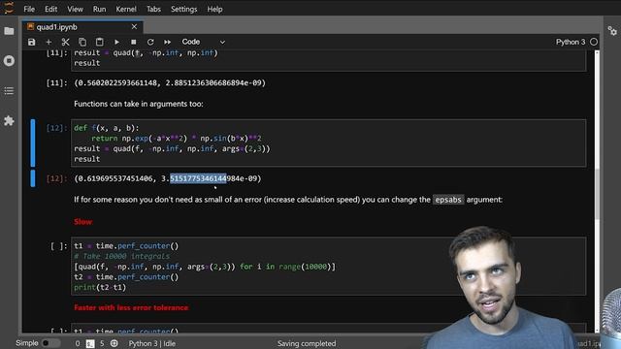Restart the kernel with the circular arrow icon
This screenshot has height=349, width=621.
click(x=150, y=42)
